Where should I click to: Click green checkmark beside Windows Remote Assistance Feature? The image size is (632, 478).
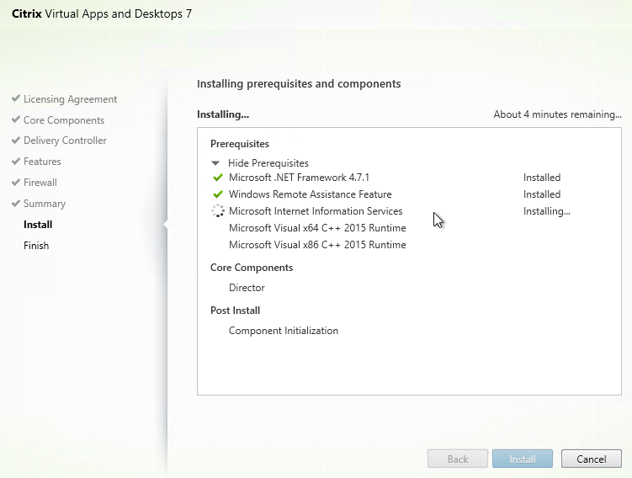(x=218, y=194)
